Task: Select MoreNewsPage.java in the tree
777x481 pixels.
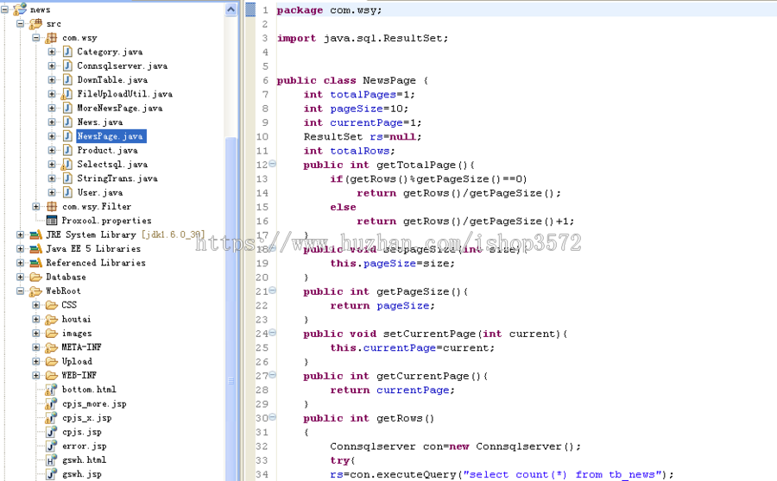Action: click(x=119, y=108)
